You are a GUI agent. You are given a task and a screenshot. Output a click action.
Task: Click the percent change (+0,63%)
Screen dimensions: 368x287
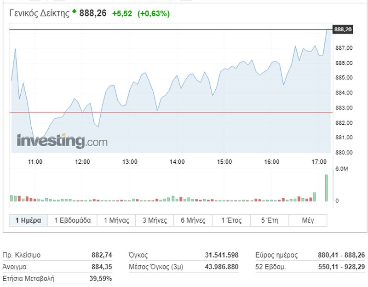click(x=154, y=14)
